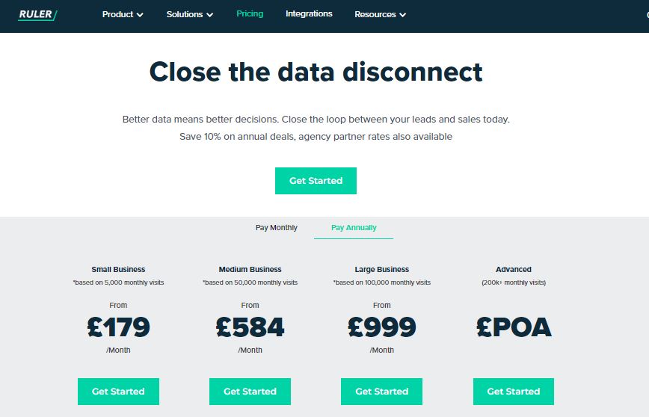Click the £179 Small Business price

coord(118,327)
